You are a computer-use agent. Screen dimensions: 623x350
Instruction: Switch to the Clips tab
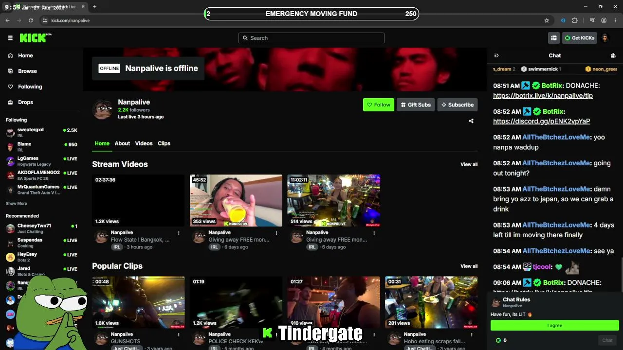[164, 143]
